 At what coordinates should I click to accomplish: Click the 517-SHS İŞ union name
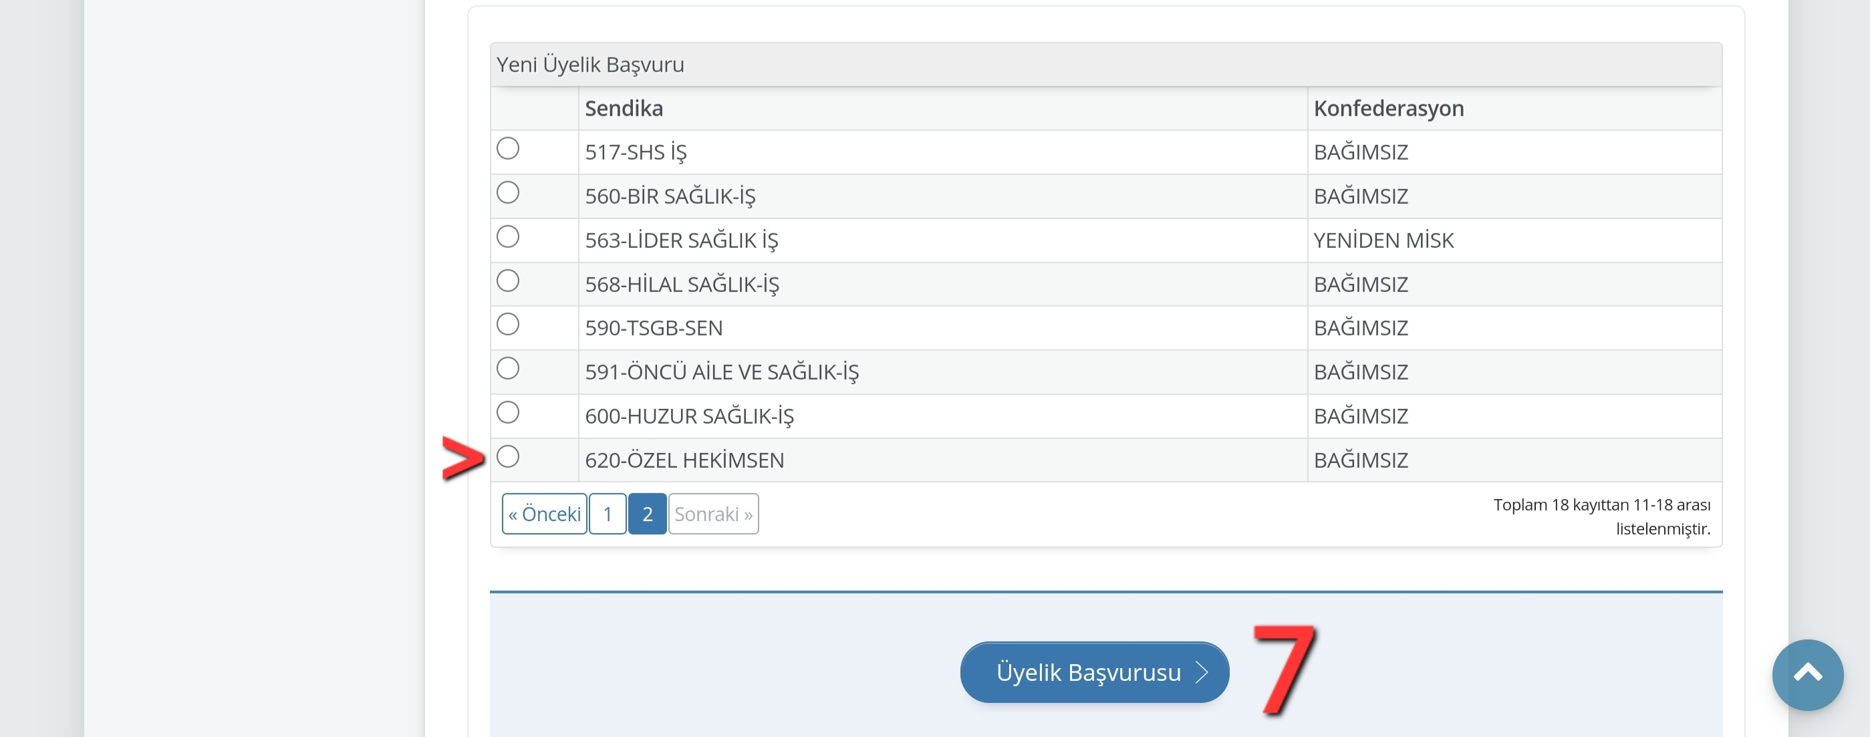(636, 152)
